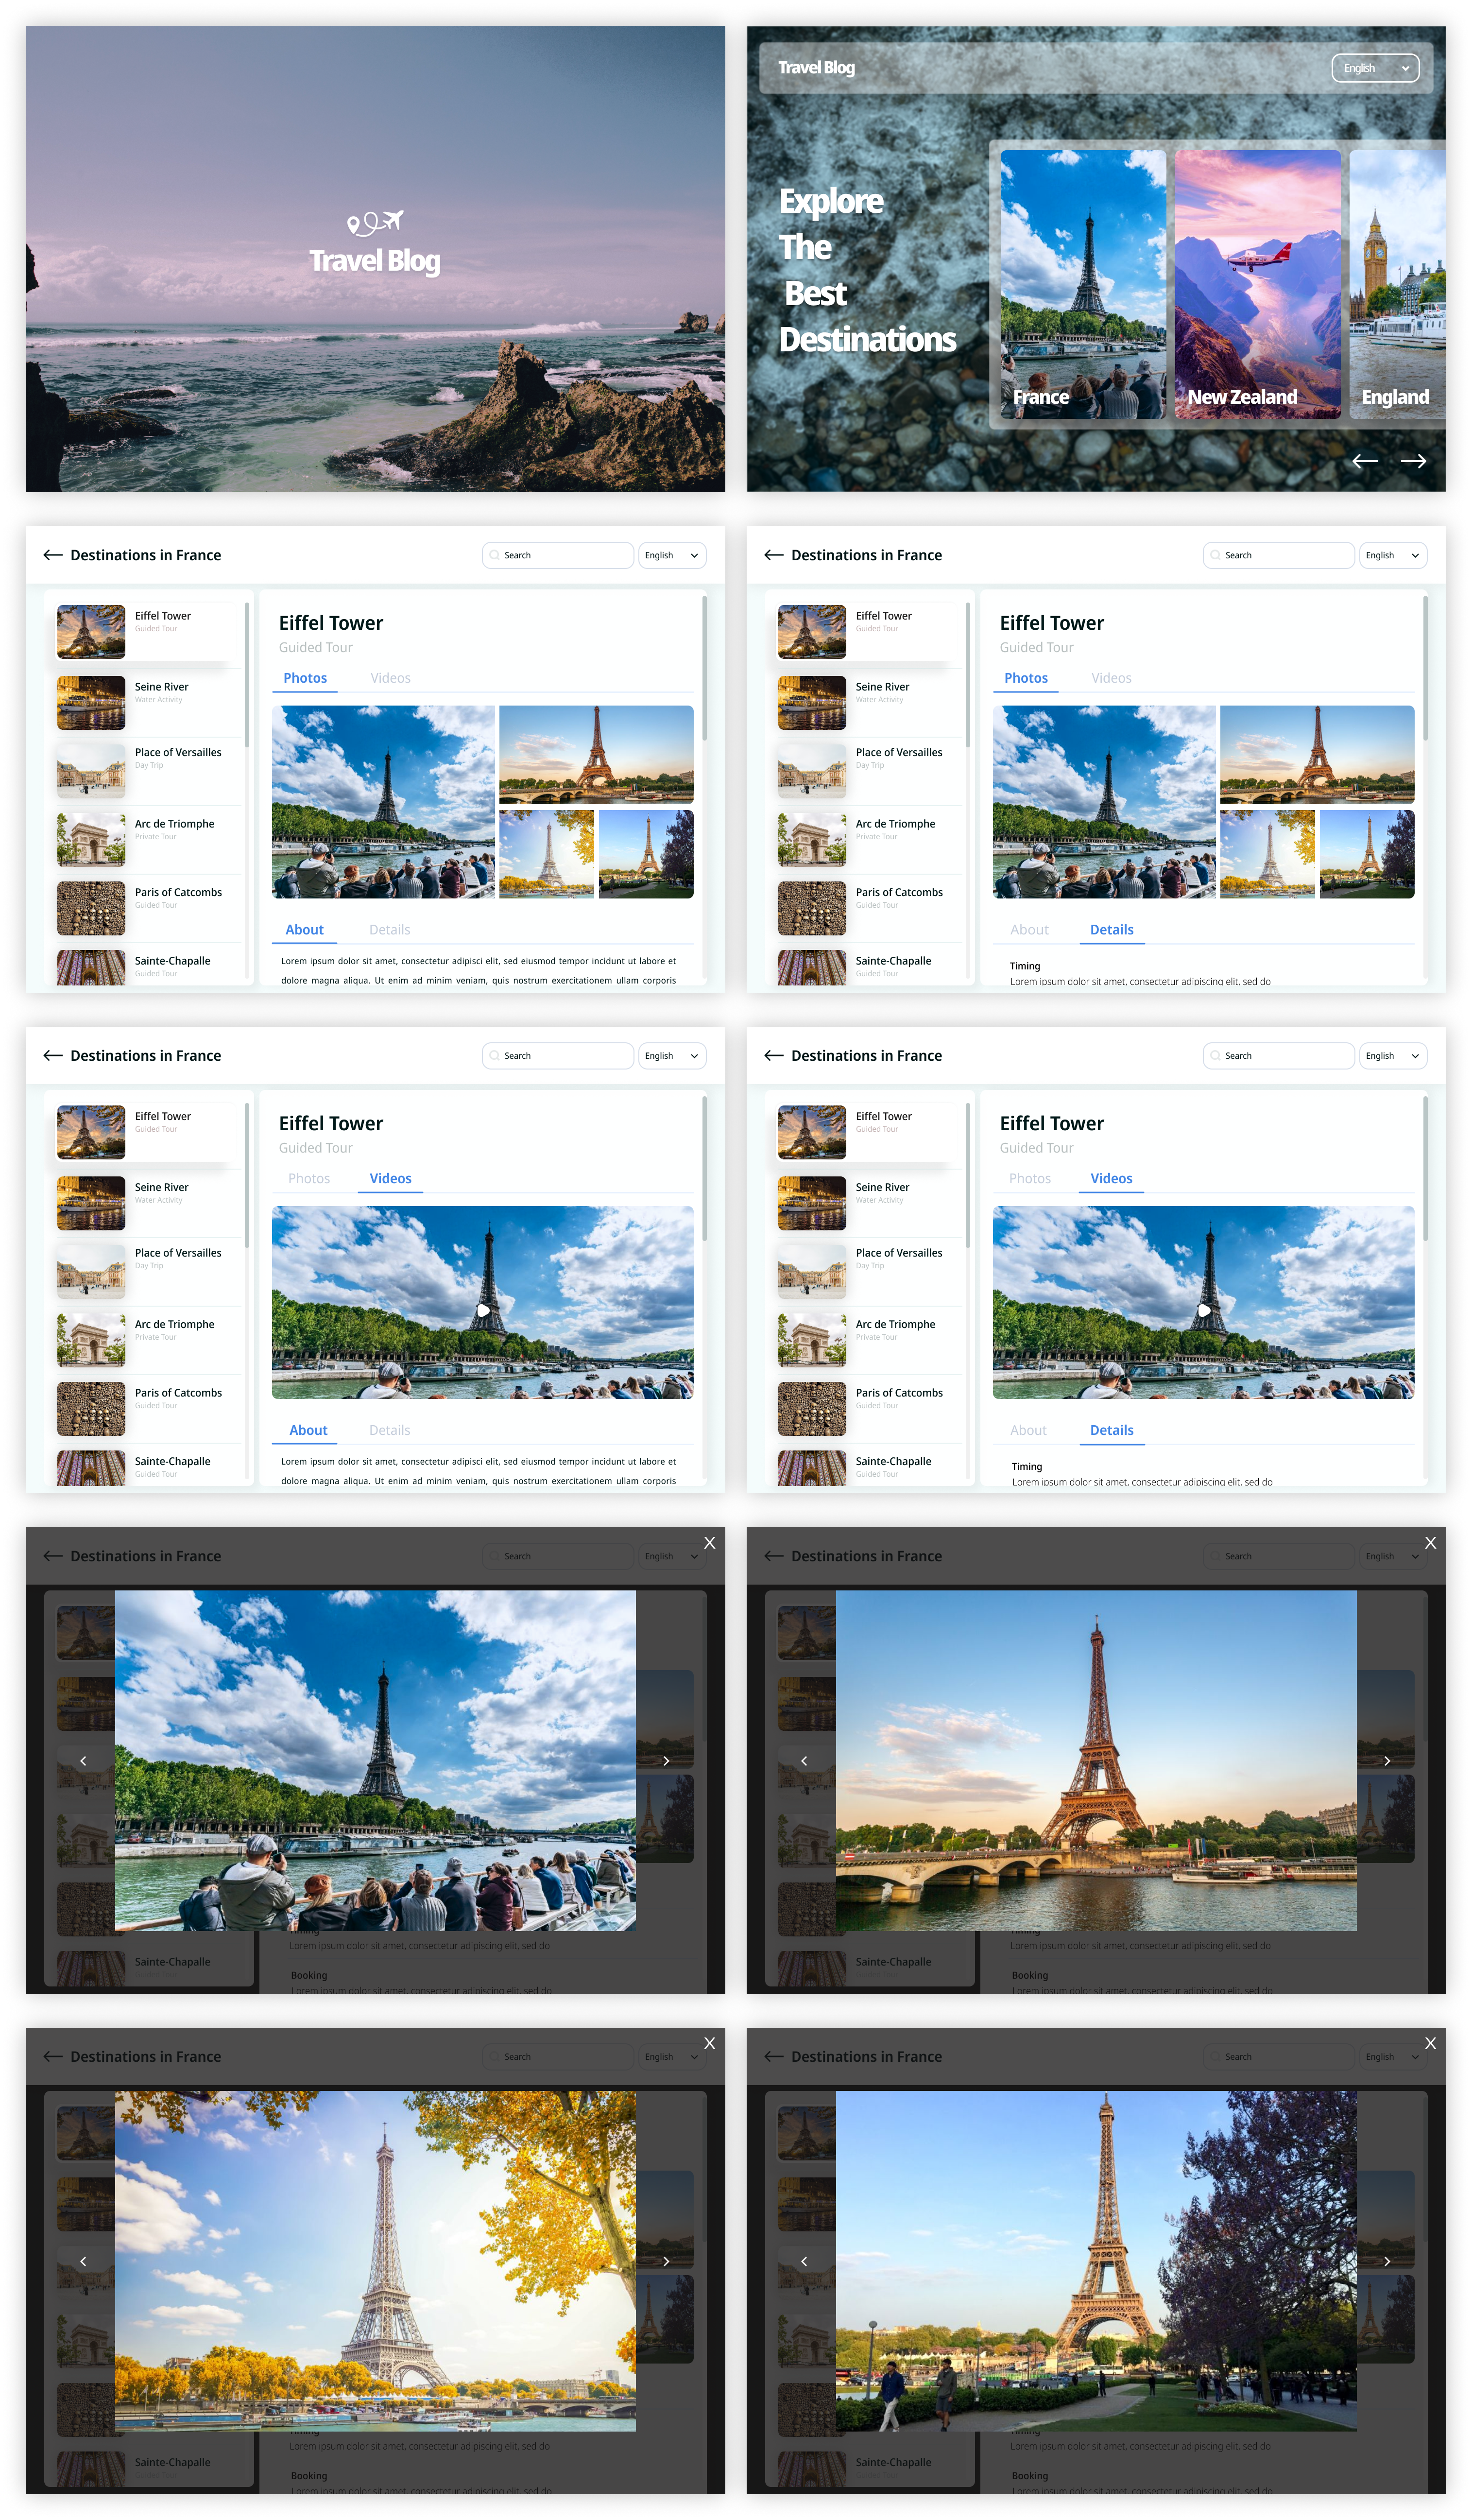Click the right arrow under destination cards
Viewport: 1472px width, 2520px height.
(x=1413, y=461)
